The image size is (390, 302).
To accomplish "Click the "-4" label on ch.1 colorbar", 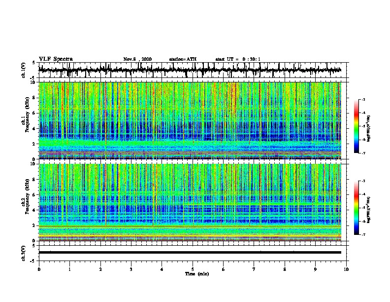I will tap(363, 113).
